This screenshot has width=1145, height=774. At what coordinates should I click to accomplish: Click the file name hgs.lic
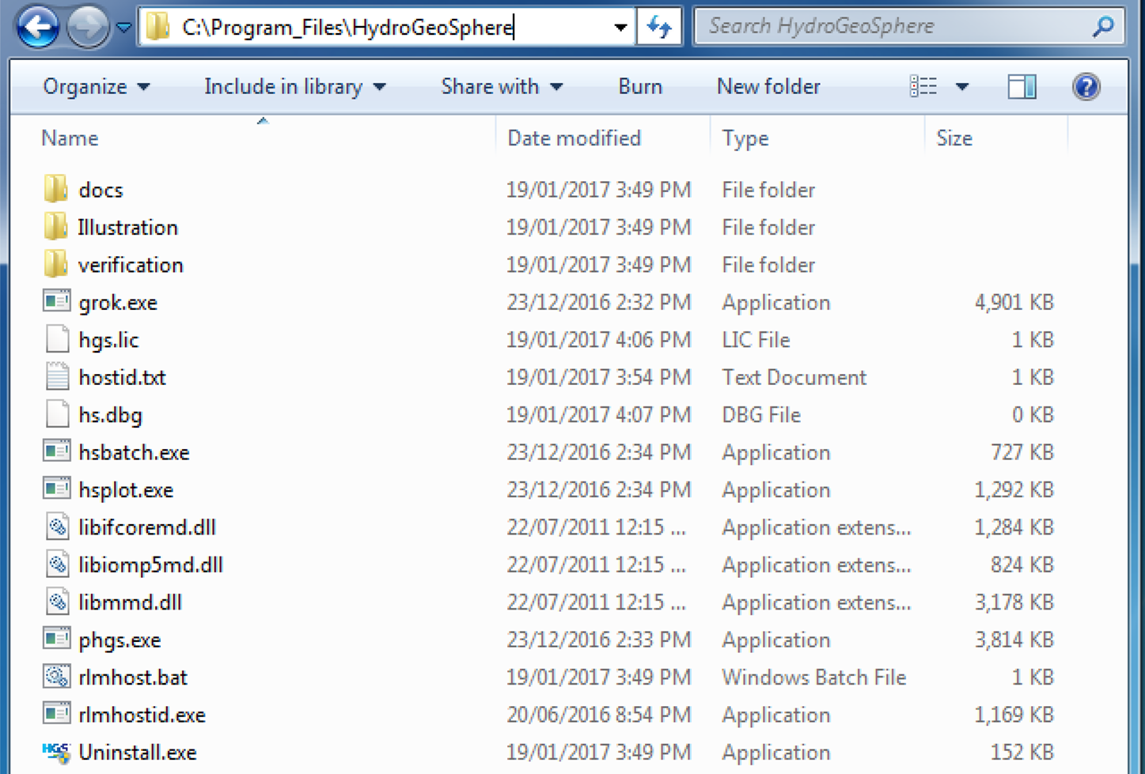[x=108, y=340]
